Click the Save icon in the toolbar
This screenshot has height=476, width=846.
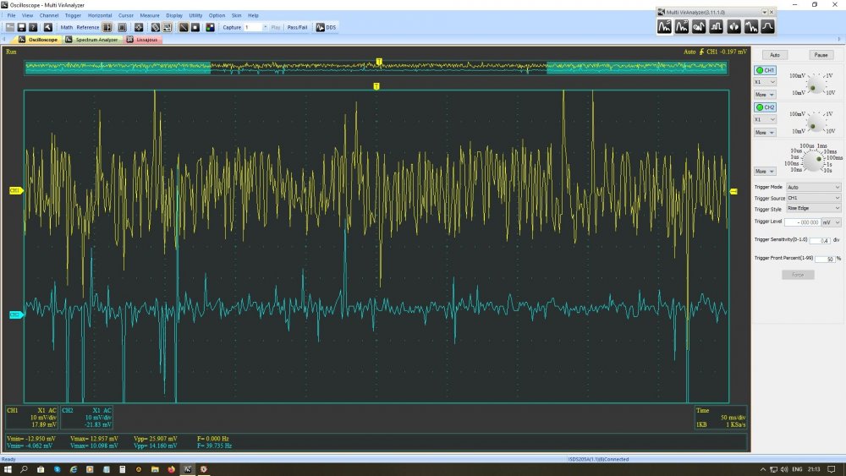coord(21,27)
